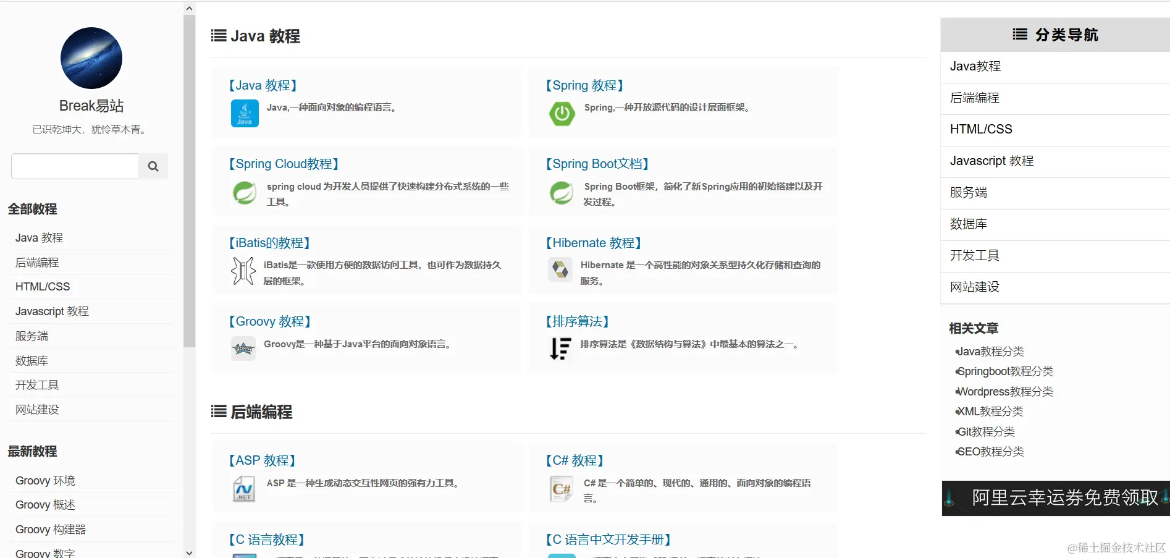The width and height of the screenshot is (1170, 558).
Task: Click the green Spring power icon
Action: coord(562,114)
